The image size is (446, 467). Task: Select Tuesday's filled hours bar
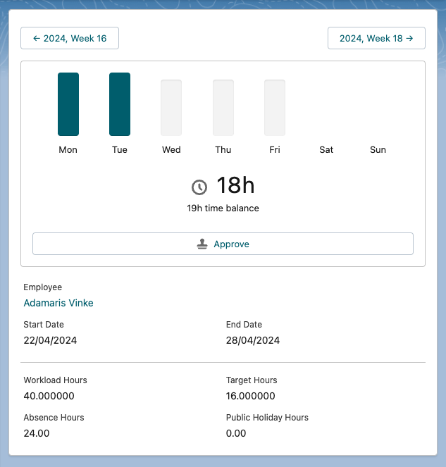pyautogui.click(x=120, y=104)
